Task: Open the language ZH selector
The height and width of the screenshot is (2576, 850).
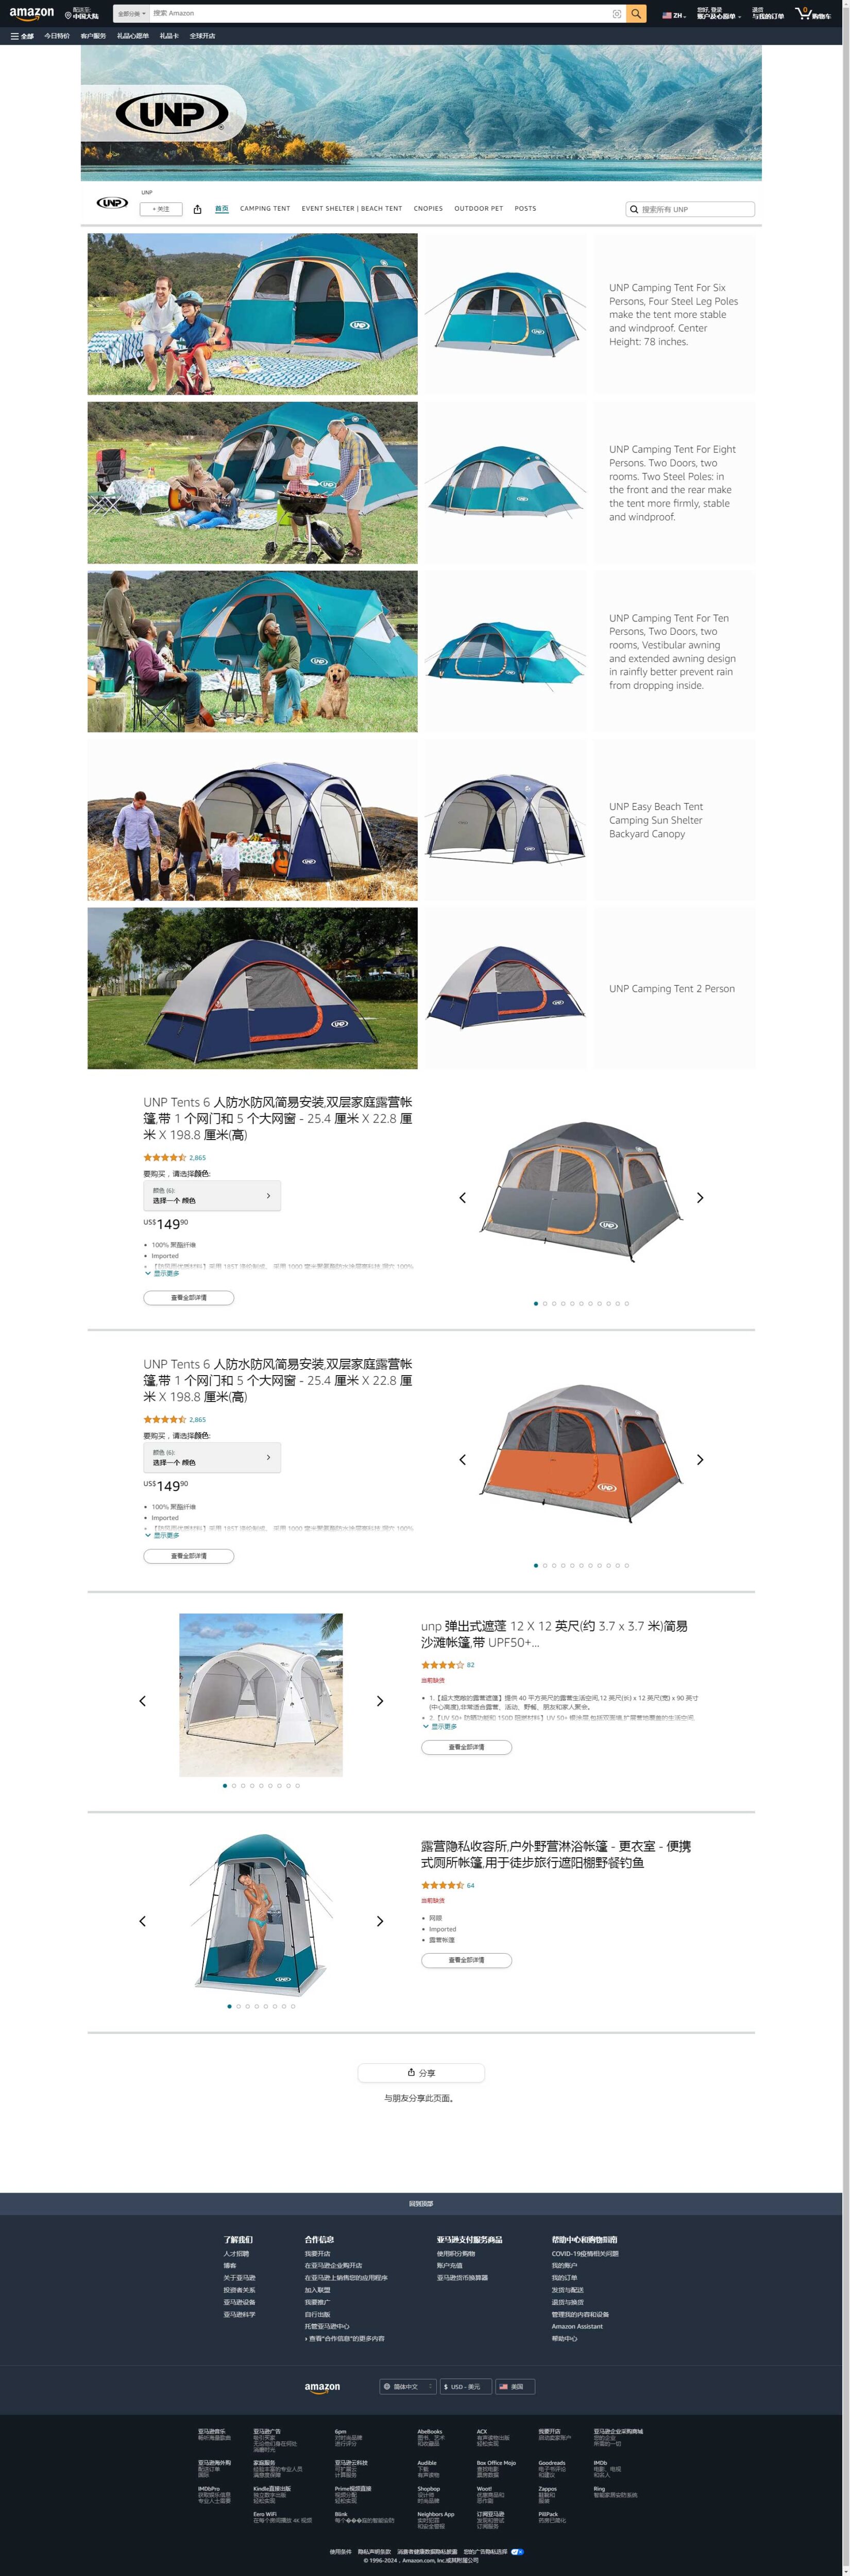Action: [x=673, y=15]
